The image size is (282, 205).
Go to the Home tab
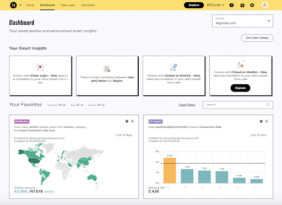point(30,5)
